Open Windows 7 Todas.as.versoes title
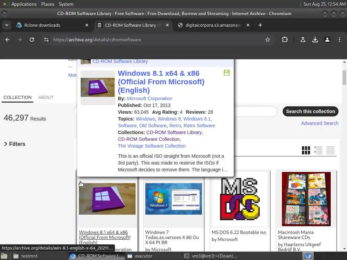The image size is (347, 260). (x=172, y=237)
